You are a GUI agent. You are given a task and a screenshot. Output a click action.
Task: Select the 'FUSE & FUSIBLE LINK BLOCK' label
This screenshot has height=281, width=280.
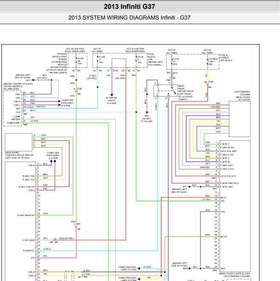pyautogui.click(x=226, y=58)
